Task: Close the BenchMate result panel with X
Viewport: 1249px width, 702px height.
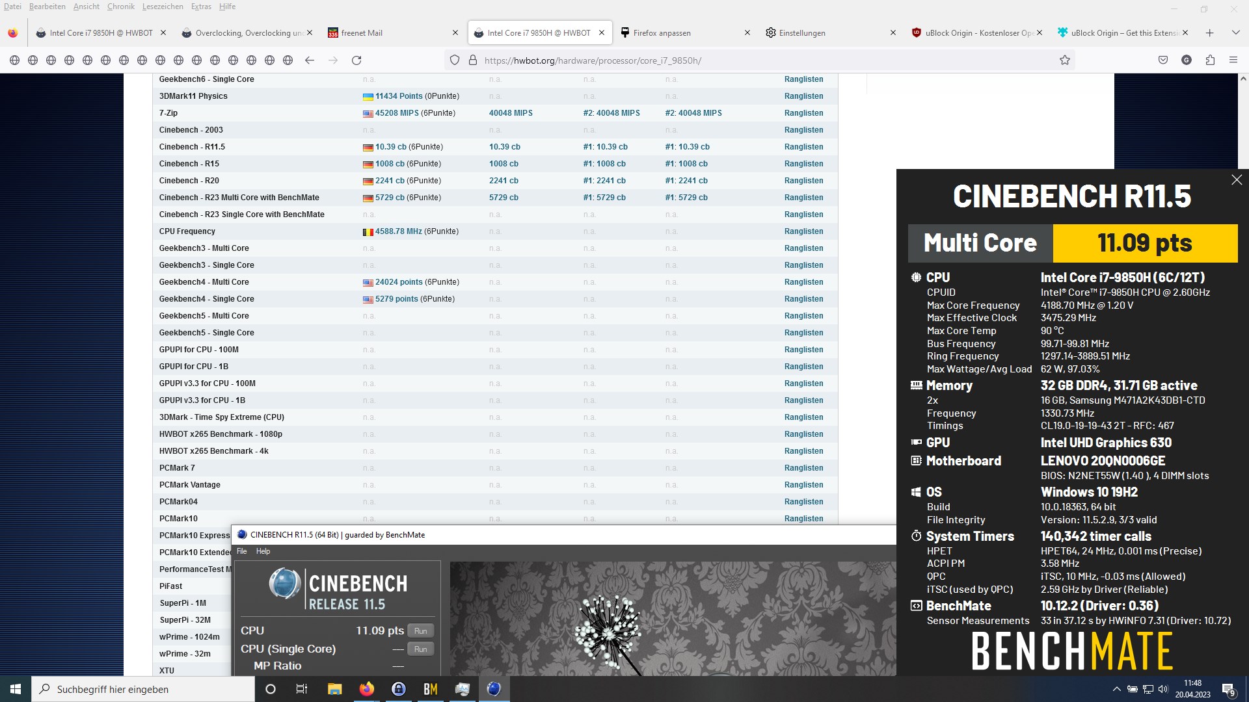Action: coord(1237,180)
